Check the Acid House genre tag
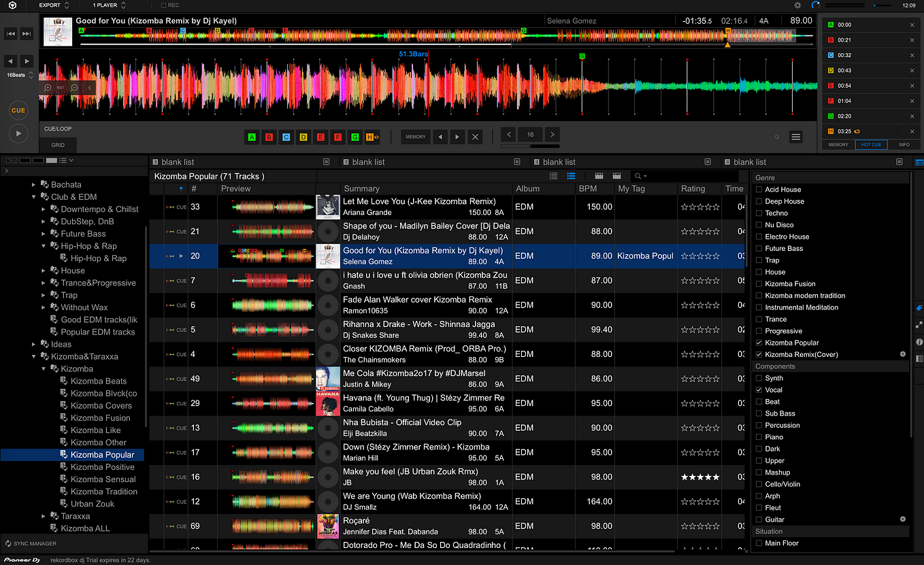 [x=759, y=190]
